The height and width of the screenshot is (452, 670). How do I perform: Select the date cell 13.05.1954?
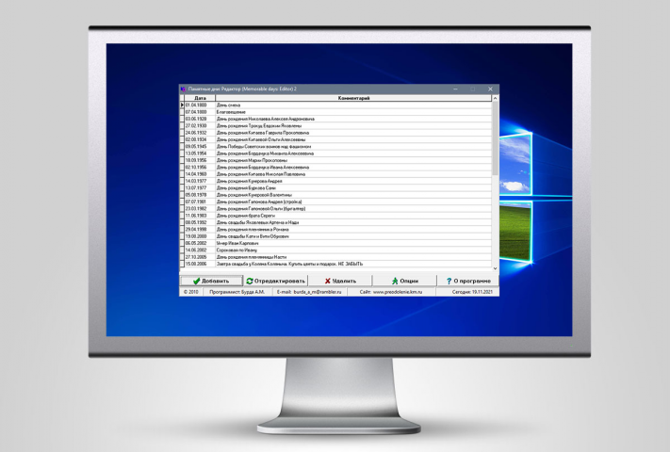click(200, 153)
